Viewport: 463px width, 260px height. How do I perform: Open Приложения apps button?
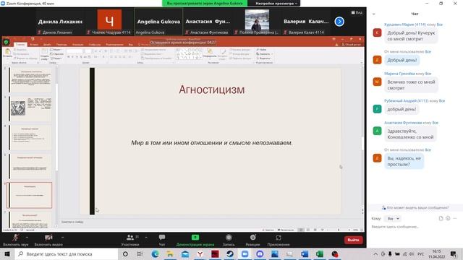279,240
